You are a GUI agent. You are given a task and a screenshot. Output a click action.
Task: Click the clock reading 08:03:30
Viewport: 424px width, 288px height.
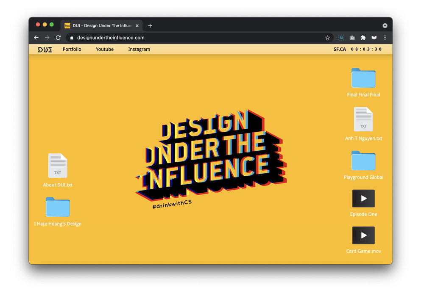[x=366, y=49]
